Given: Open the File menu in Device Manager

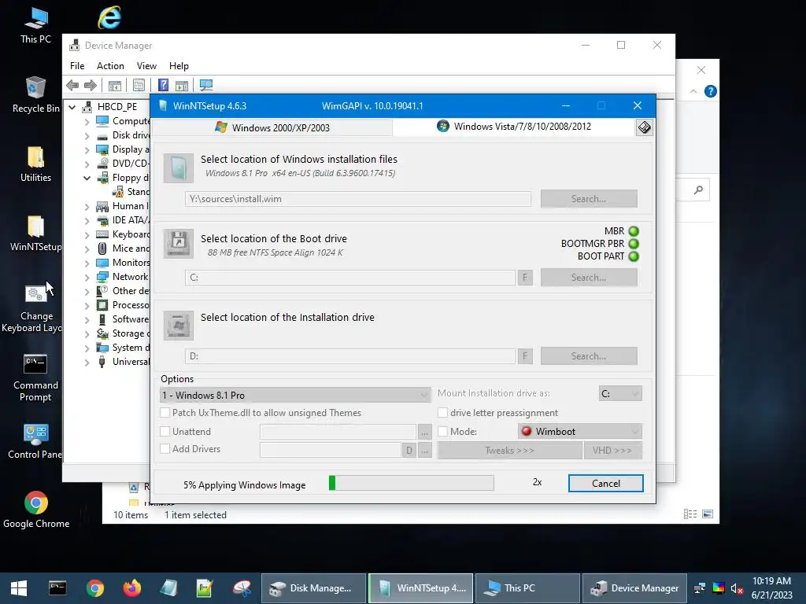Looking at the screenshot, I should (x=77, y=66).
